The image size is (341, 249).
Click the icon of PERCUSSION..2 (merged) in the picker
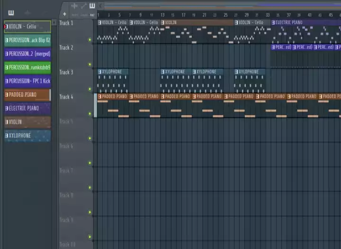[7, 54]
